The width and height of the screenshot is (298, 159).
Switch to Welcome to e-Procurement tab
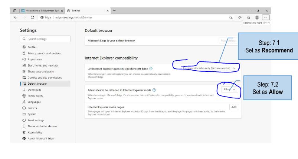click(x=43, y=11)
